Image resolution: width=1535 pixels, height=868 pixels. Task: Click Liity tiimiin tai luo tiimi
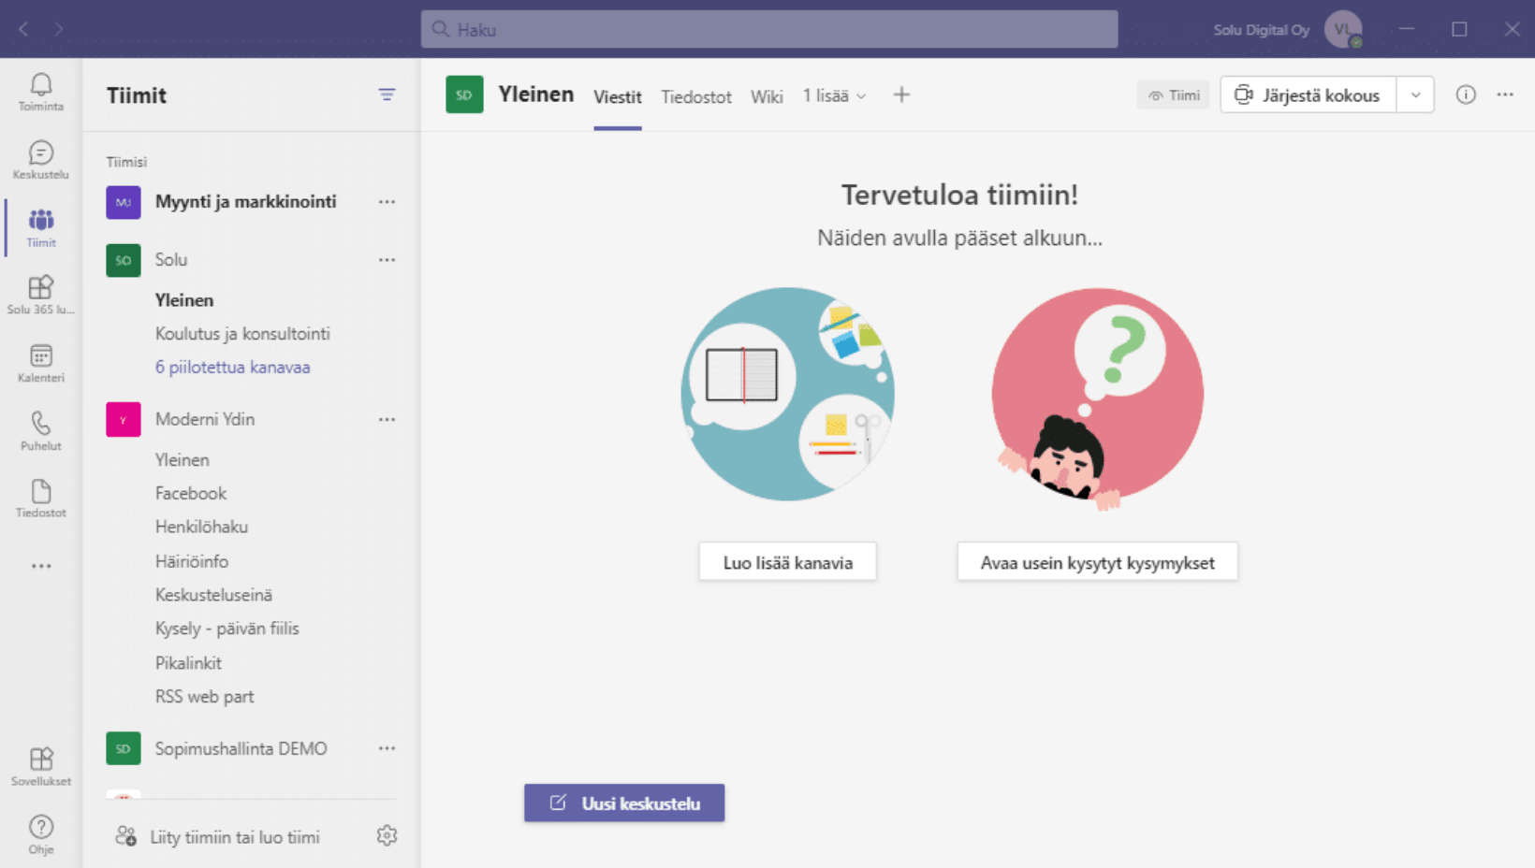click(217, 836)
